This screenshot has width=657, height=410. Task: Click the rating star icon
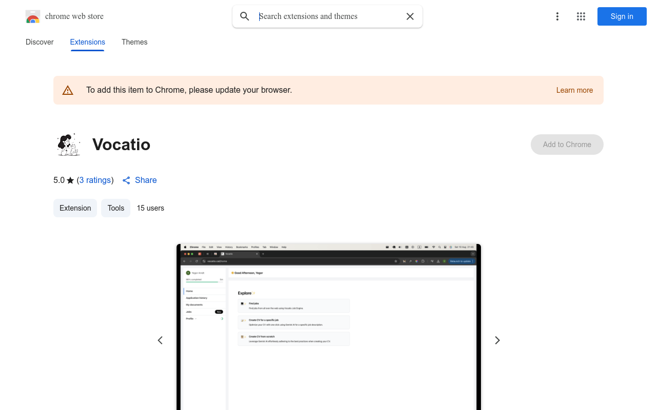point(70,180)
